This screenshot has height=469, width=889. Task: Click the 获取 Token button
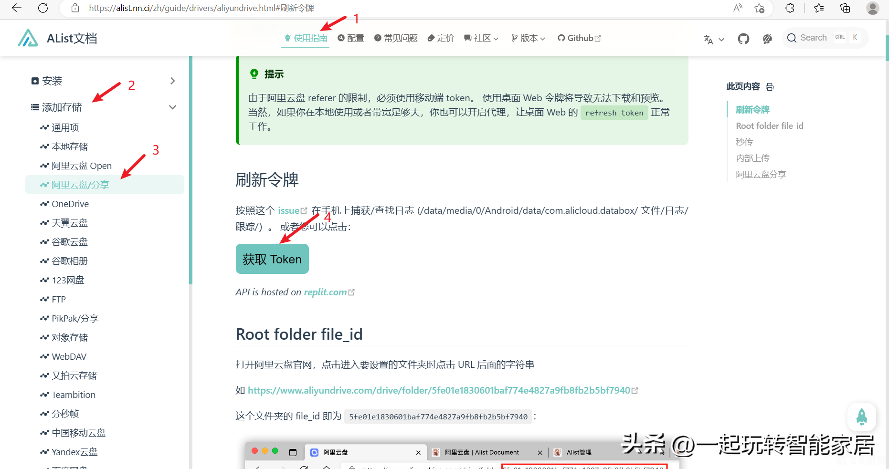click(272, 259)
